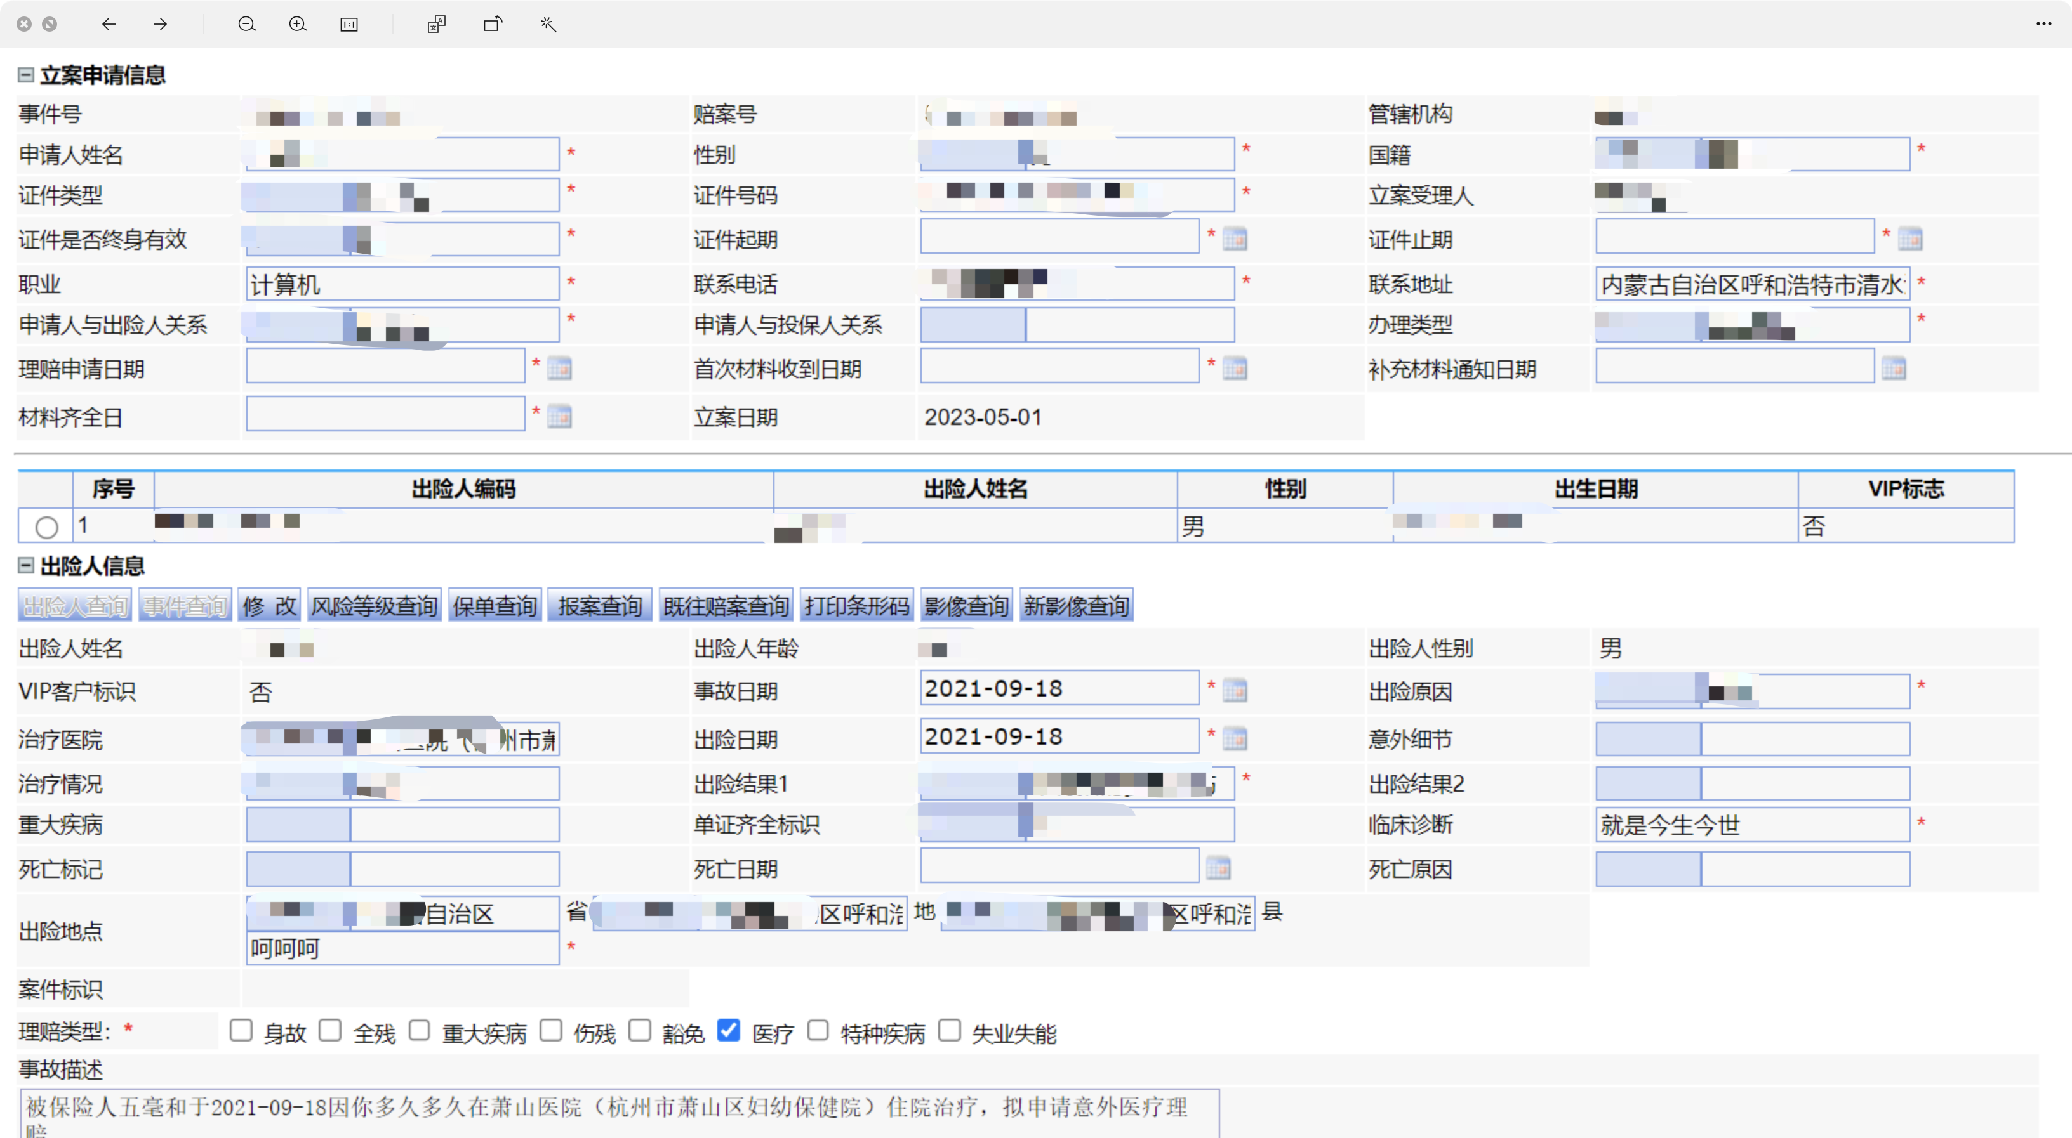This screenshot has height=1138, width=2072.
Task: Click the 事故日期 field 2021-09-18
Action: pos(1059,689)
